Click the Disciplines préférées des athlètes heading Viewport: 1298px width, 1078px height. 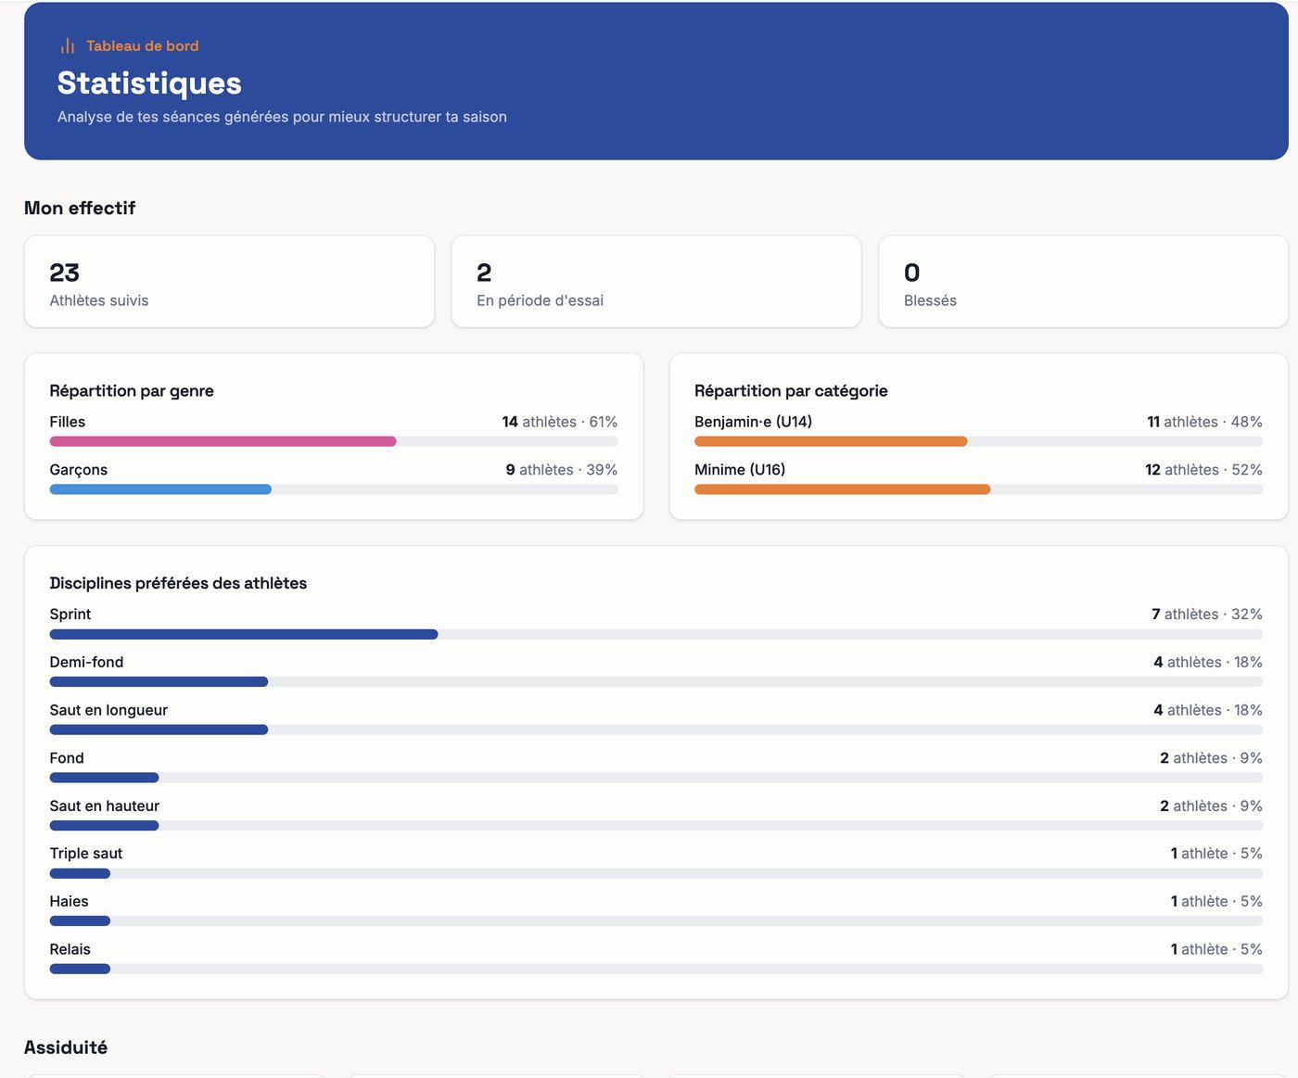[178, 583]
